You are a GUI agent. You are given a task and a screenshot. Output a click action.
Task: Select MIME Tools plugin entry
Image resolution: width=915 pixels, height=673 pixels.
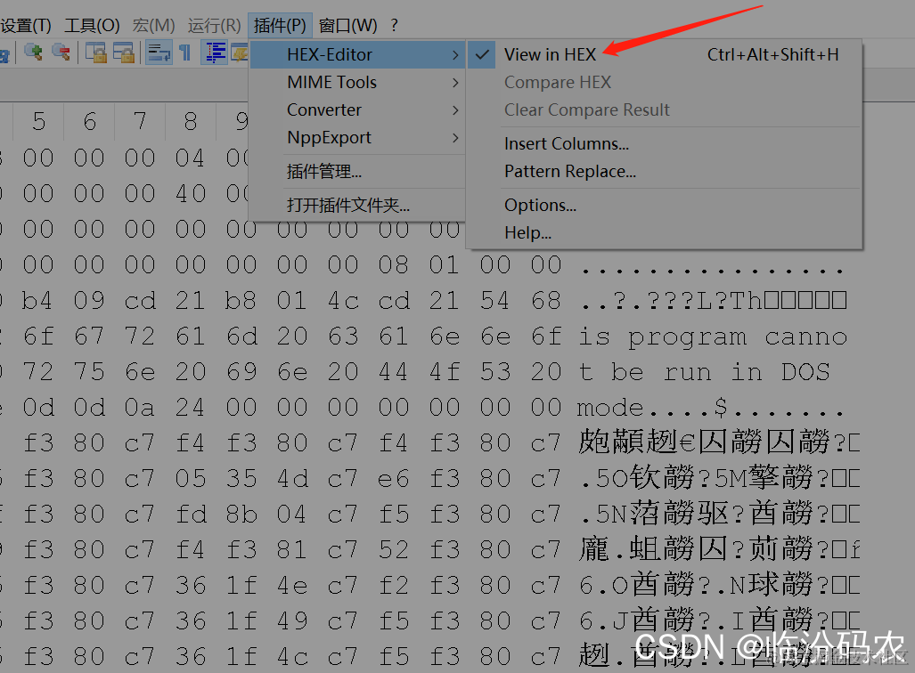tap(357, 83)
